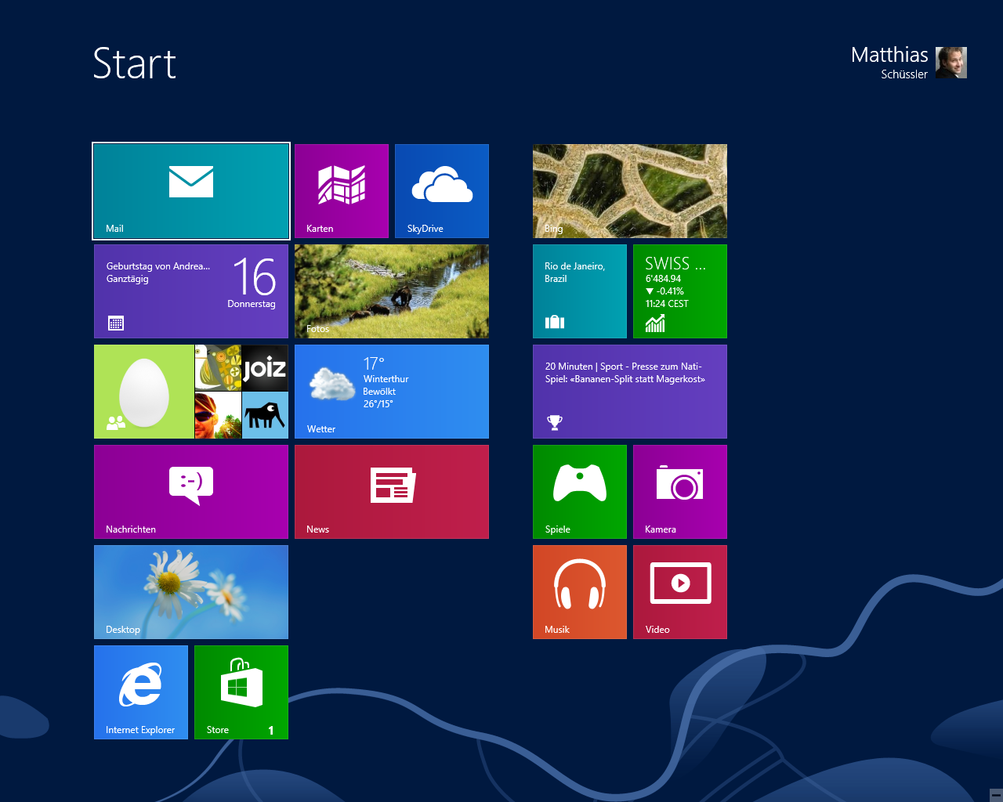Click the Start heading text
Screen dimensions: 1003x802
[x=135, y=63]
